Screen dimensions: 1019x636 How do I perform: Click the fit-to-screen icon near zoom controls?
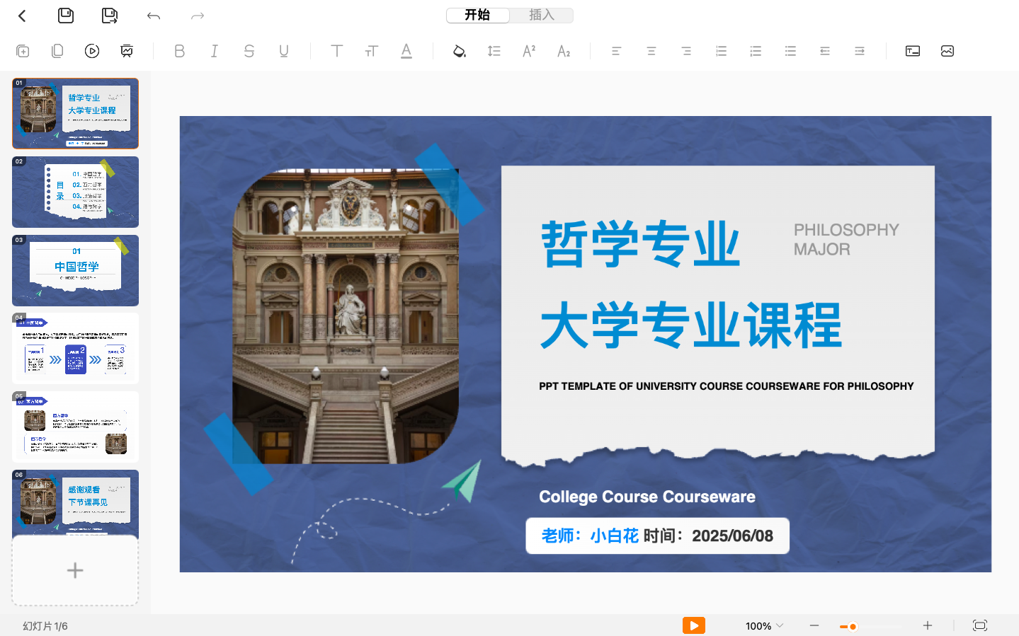[980, 625]
